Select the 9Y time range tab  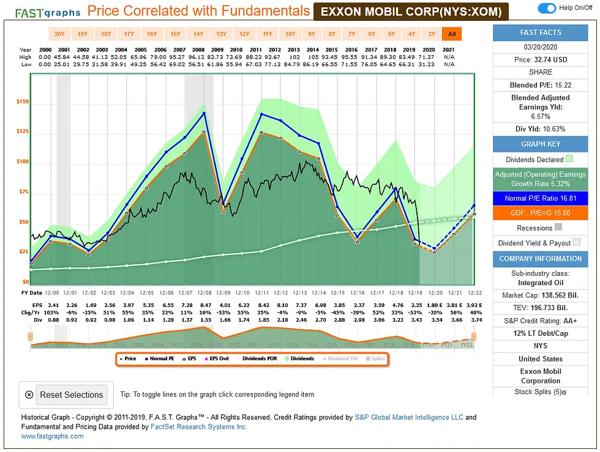coord(312,34)
